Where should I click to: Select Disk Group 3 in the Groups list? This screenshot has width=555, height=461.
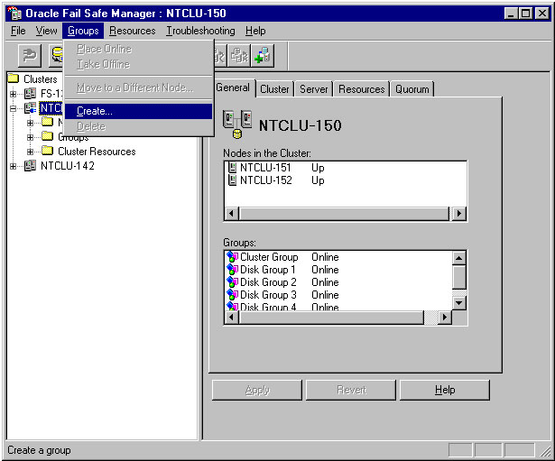pyautogui.click(x=268, y=295)
